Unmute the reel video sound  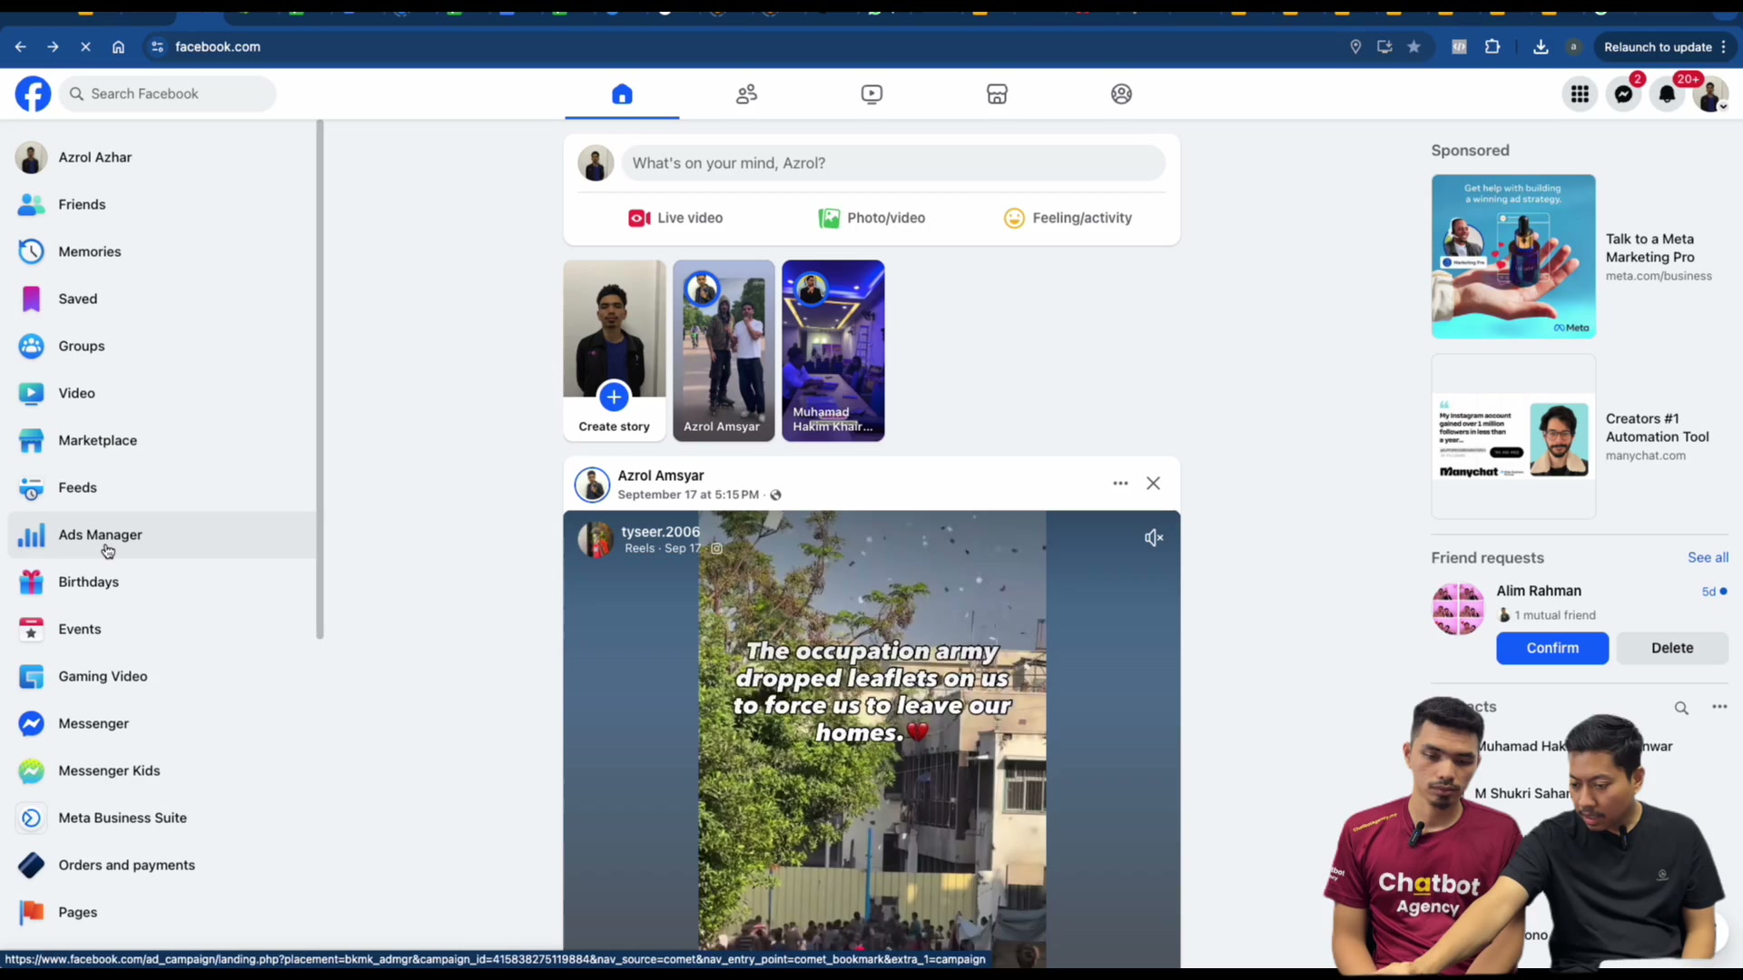(1153, 538)
